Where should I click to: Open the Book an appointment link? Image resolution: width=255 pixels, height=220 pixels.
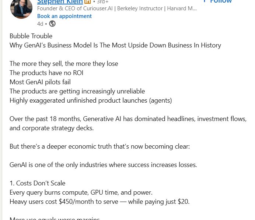coord(64,16)
